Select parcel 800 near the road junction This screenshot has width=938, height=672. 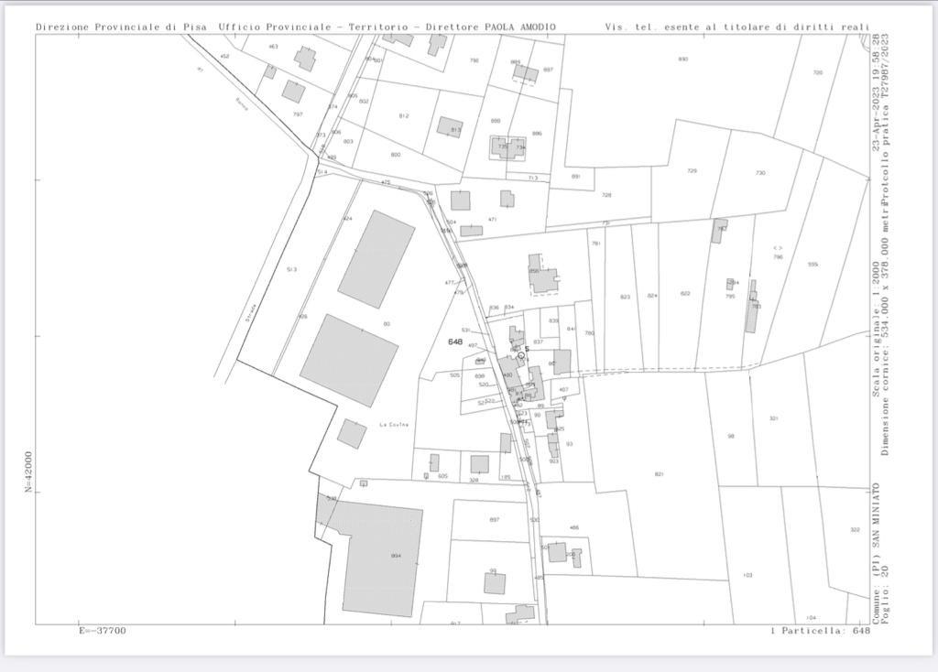[396, 155]
